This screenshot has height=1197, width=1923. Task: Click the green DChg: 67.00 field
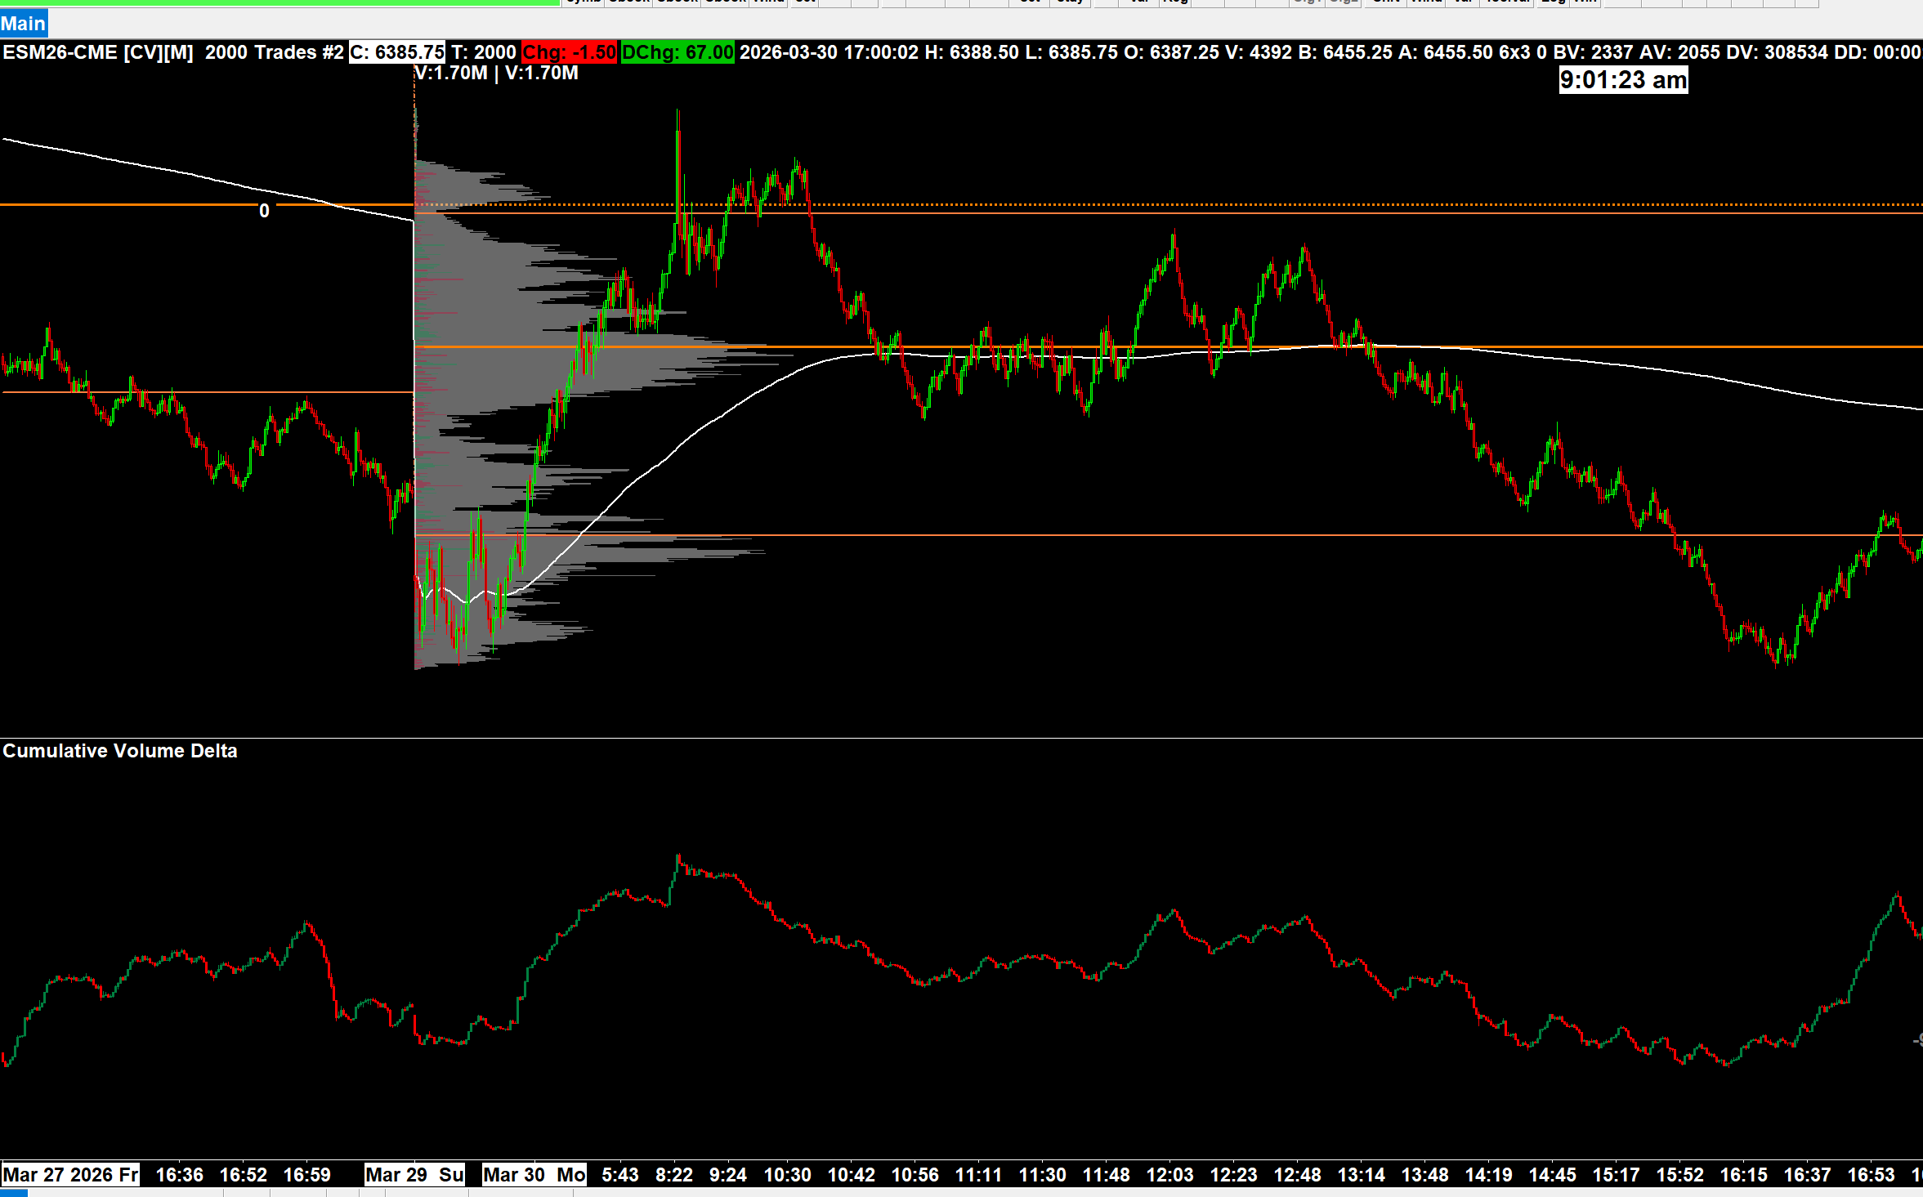678,52
